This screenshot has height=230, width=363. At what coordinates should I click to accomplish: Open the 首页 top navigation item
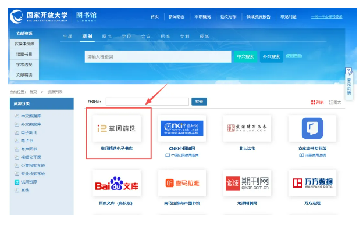[x=155, y=17]
